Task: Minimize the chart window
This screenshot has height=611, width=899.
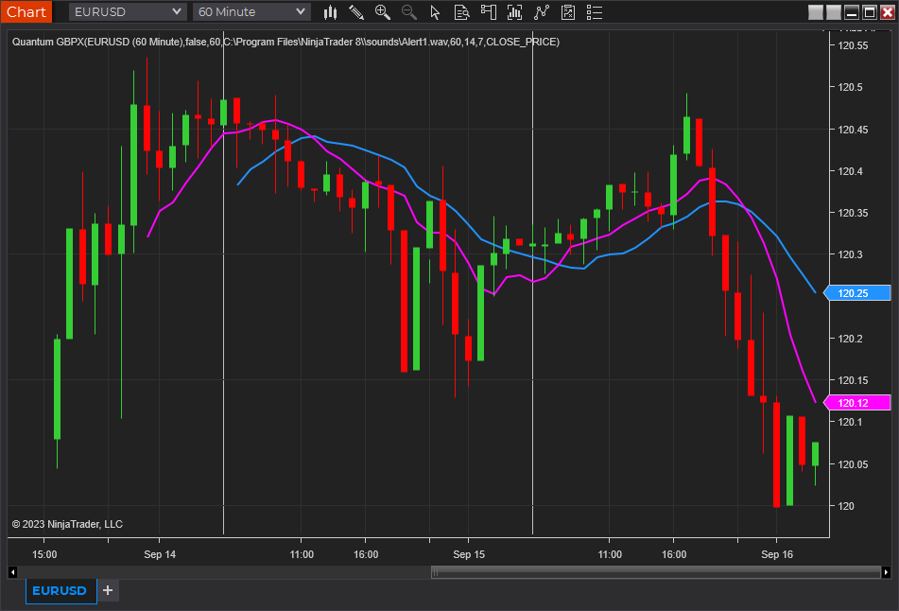Action: pos(852,12)
